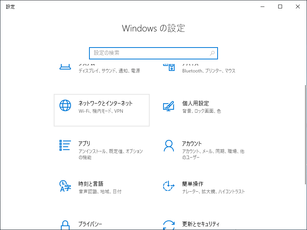Click the text ナレーター、拡大鏡、ハイコントラスト
The height and width of the screenshot is (230, 307).
click(x=213, y=192)
